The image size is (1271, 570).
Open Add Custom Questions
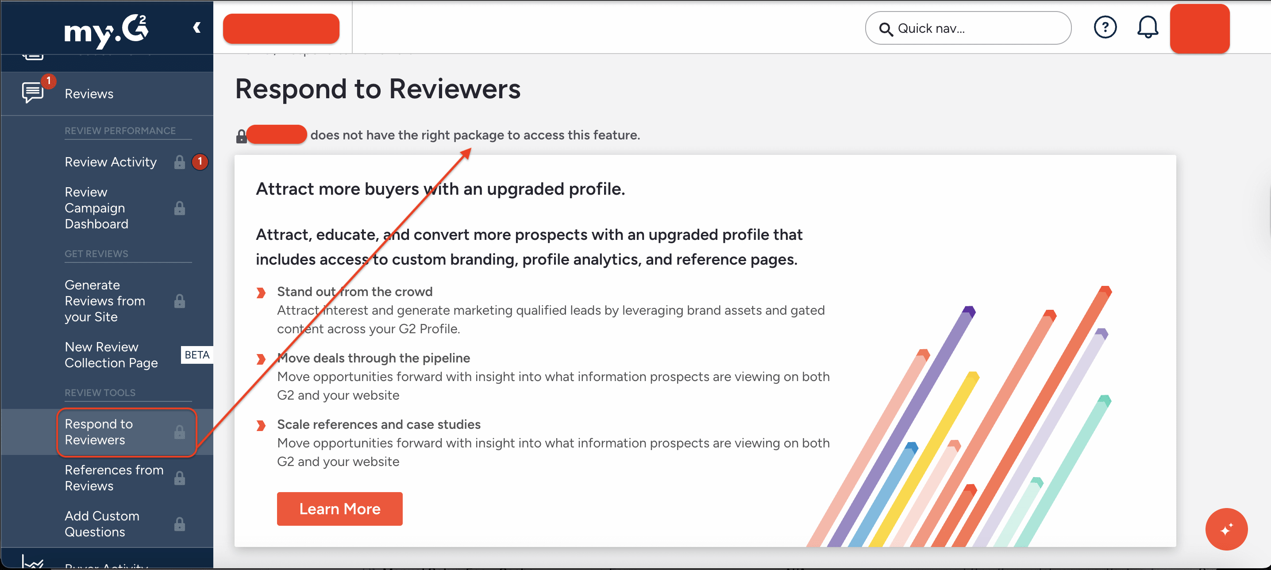102,524
